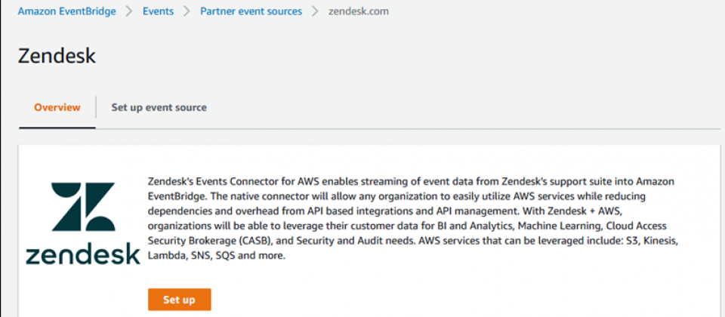Viewport: 725px width, 317px height.
Task: Go to the Events breadcrumb
Action: [158, 11]
